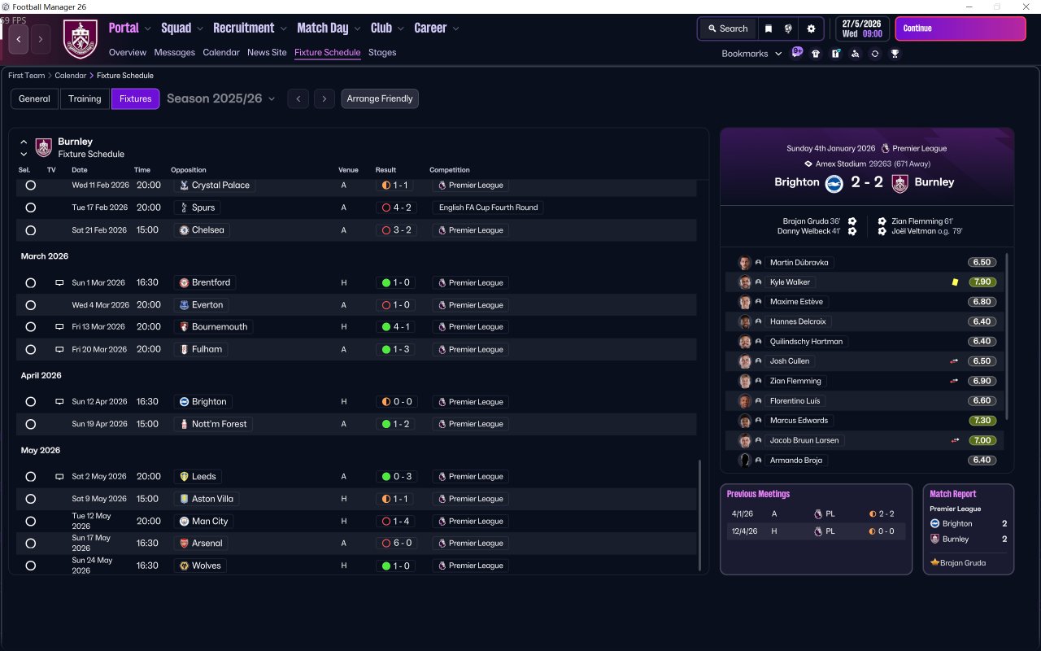Go back with the navigation back arrow
Screen dimensions: 1041x651
19,39
